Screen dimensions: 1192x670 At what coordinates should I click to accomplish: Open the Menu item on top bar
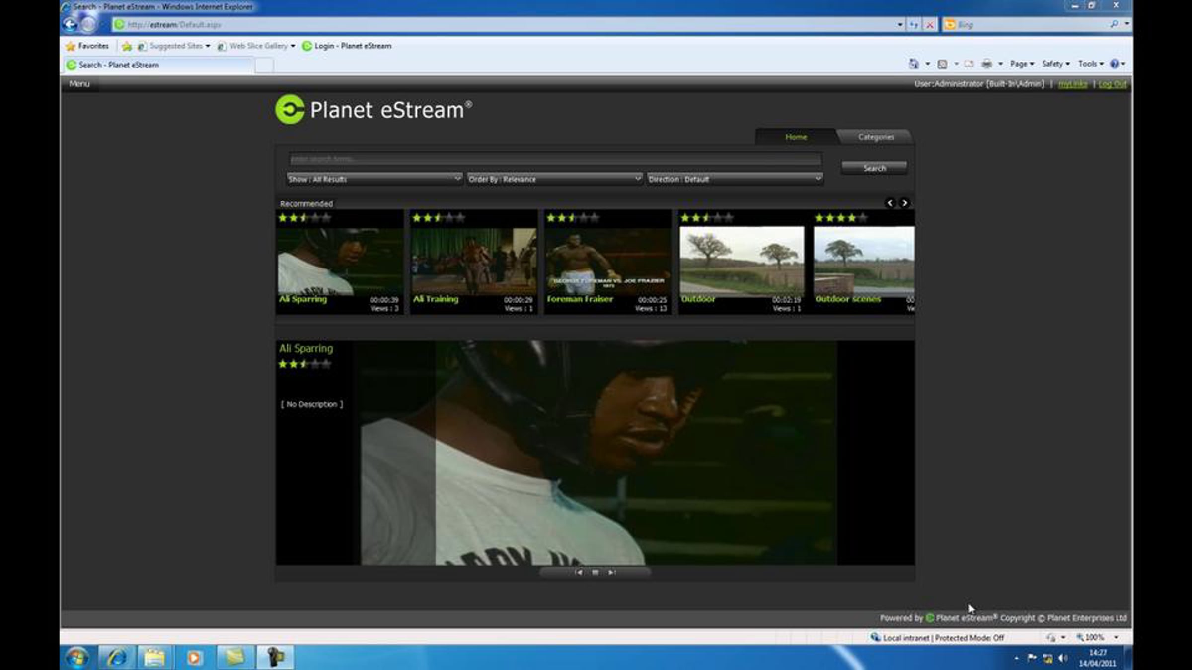tap(79, 83)
